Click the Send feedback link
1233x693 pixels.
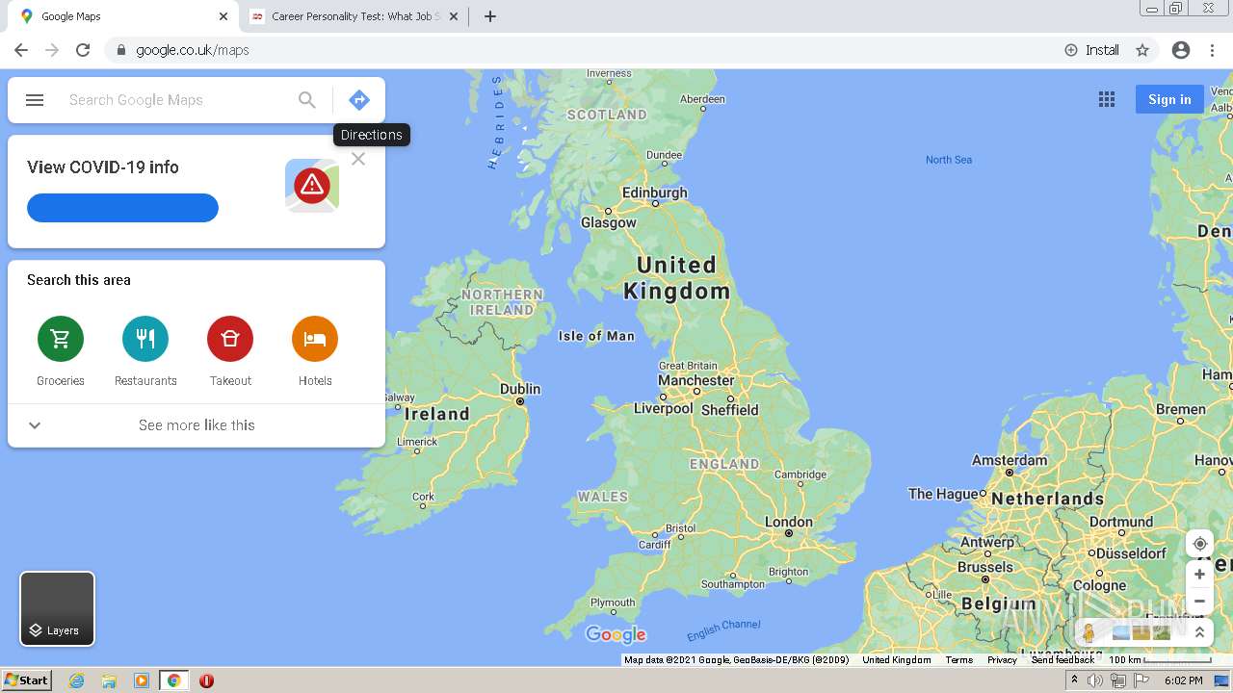tap(1062, 660)
